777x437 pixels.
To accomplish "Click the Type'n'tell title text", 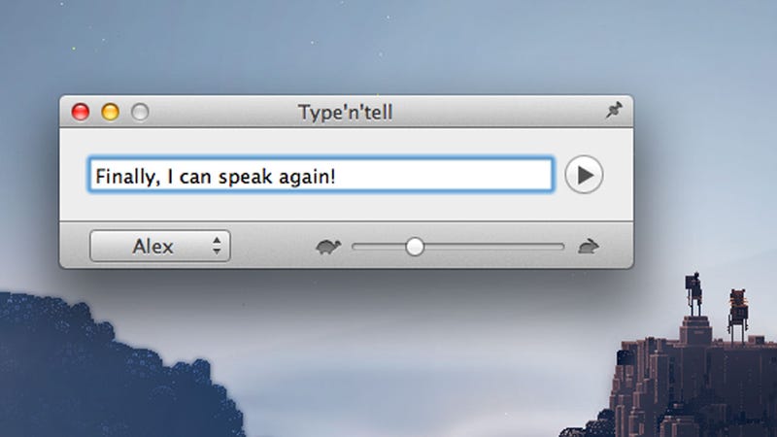I will pos(346,112).
